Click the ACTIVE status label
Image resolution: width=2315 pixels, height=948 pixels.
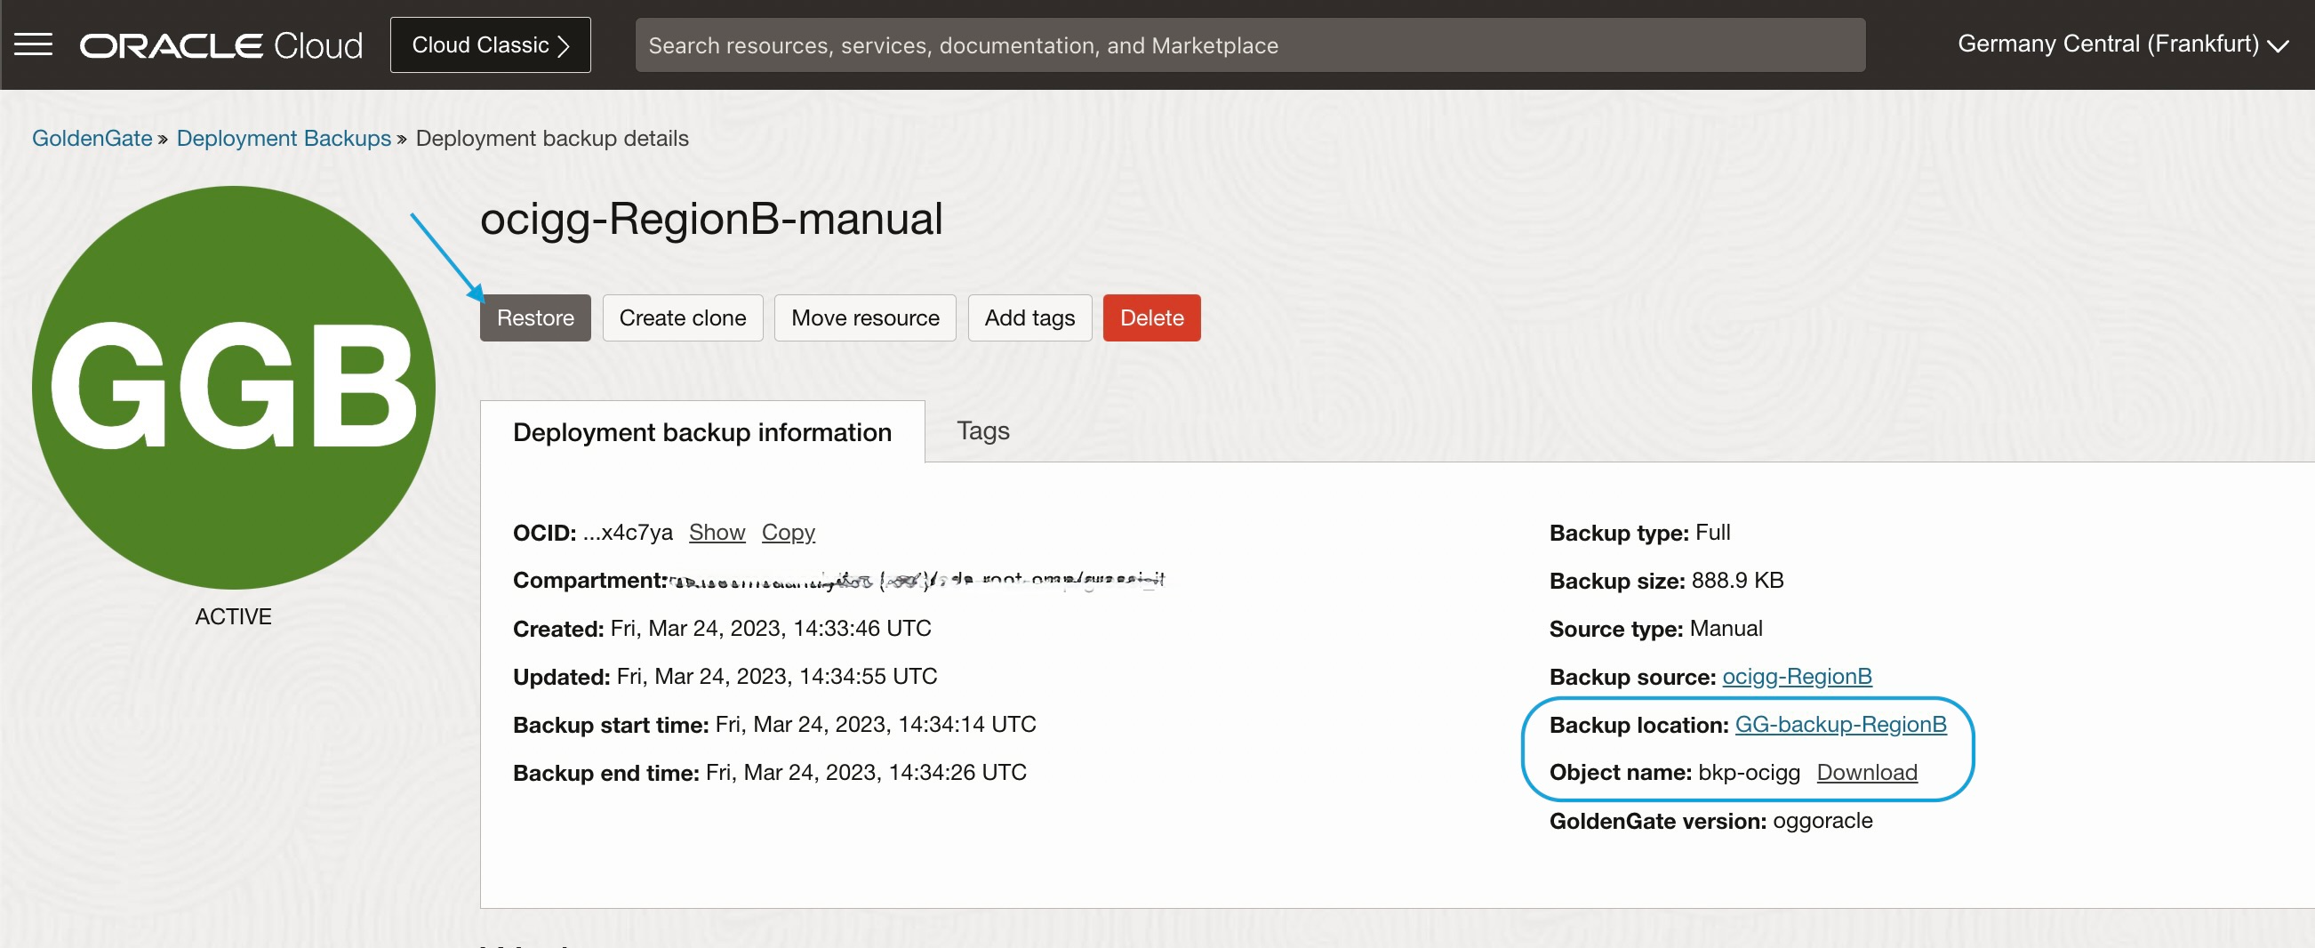tap(233, 616)
